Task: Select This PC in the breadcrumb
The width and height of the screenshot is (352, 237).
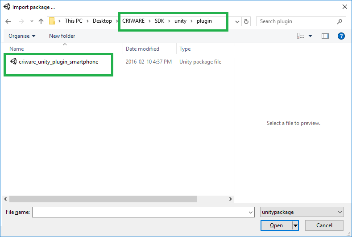Action: 74,21
